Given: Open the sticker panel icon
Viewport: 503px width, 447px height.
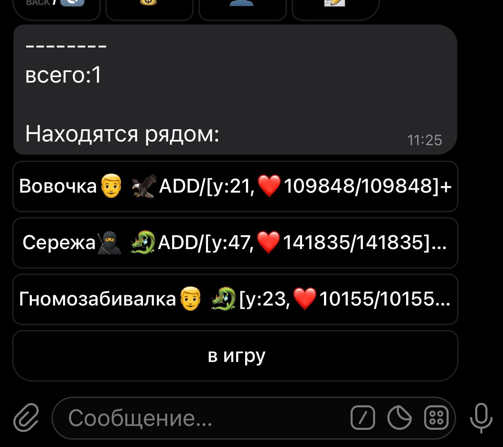Looking at the screenshot, I should tap(399, 418).
